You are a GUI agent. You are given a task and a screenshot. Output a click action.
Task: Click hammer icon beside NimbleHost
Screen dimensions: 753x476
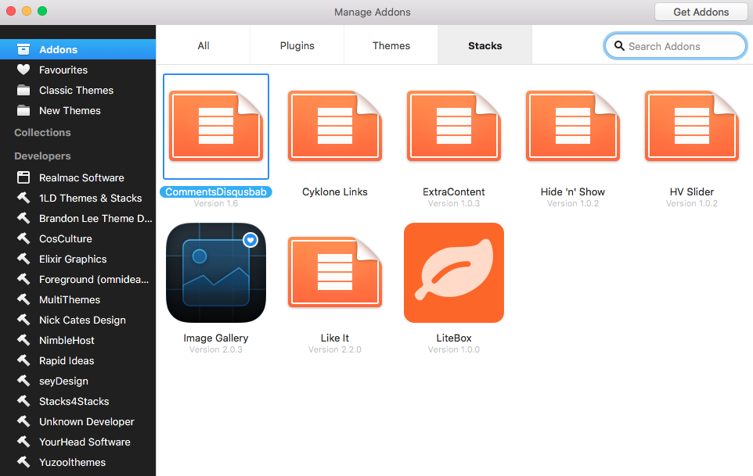coord(23,340)
